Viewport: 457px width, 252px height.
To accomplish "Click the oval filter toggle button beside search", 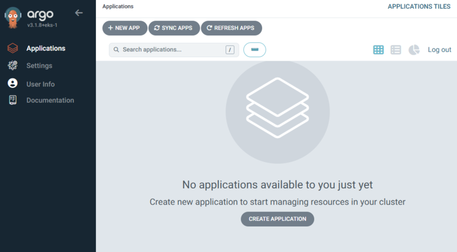I will 255,50.
